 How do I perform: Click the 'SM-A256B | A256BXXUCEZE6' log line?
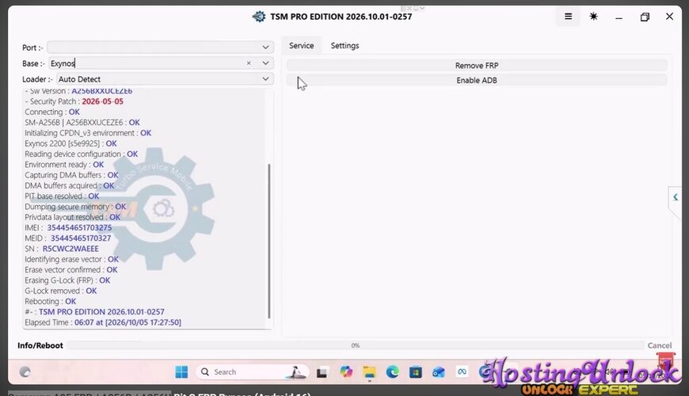tap(82, 123)
